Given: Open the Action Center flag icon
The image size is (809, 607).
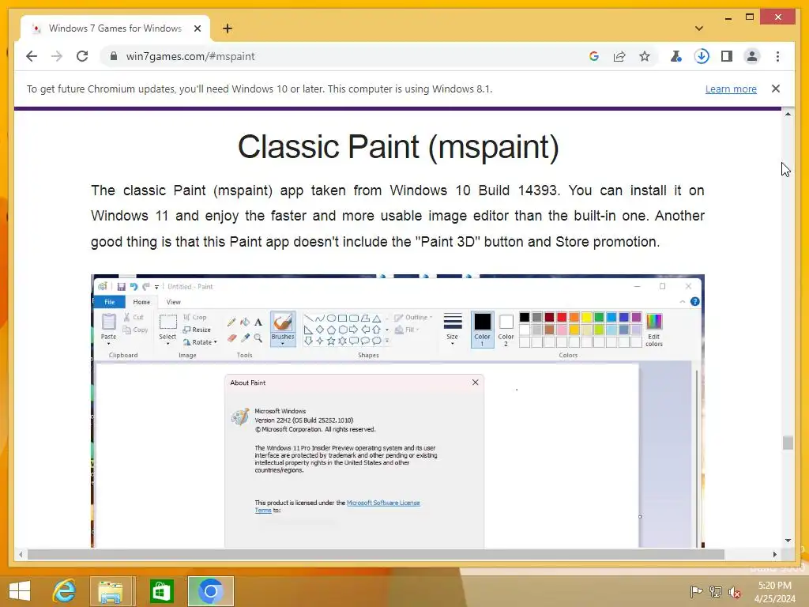Looking at the screenshot, I should 696,592.
